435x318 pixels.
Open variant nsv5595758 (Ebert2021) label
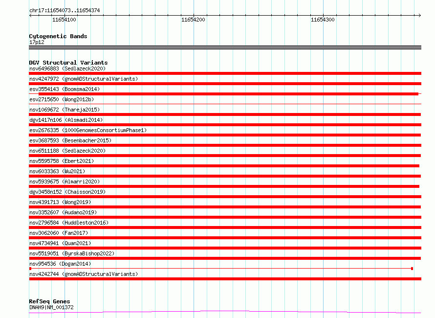tap(62, 161)
